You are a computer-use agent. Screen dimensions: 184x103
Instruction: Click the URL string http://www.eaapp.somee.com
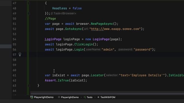click(x=115, y=29)
